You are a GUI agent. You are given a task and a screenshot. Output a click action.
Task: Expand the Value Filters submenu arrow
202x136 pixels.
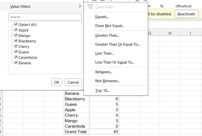[x=80, y=6]
